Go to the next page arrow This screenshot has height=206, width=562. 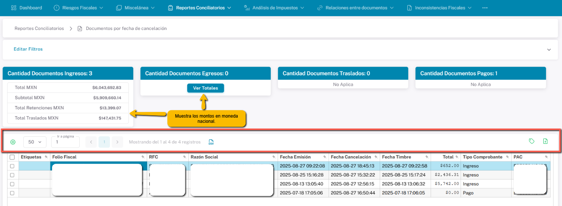tap(118, 142)
